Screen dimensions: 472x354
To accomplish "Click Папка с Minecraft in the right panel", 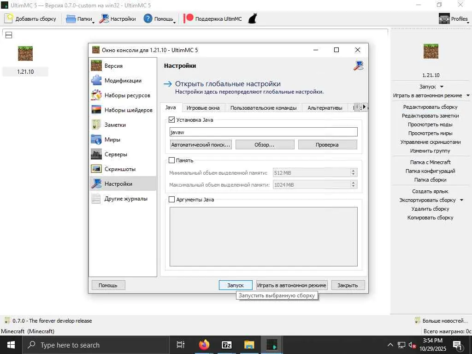I will tap(430, 162).
